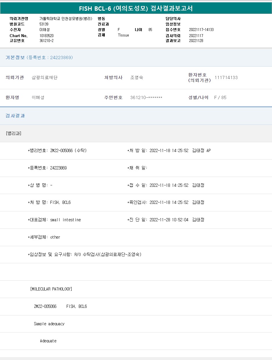Click the masked 주민번호 value
Image resolution: width=272 pixels, height=360 pixels.
[x=146, y=98]
